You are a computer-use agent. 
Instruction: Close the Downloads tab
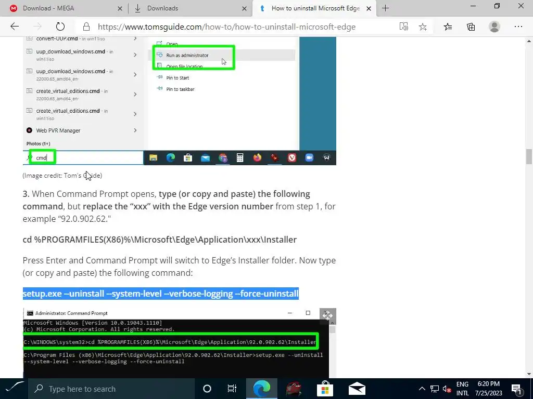coord(244,8)
